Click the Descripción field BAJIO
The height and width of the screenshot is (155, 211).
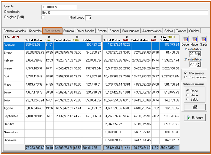point(125,13)
